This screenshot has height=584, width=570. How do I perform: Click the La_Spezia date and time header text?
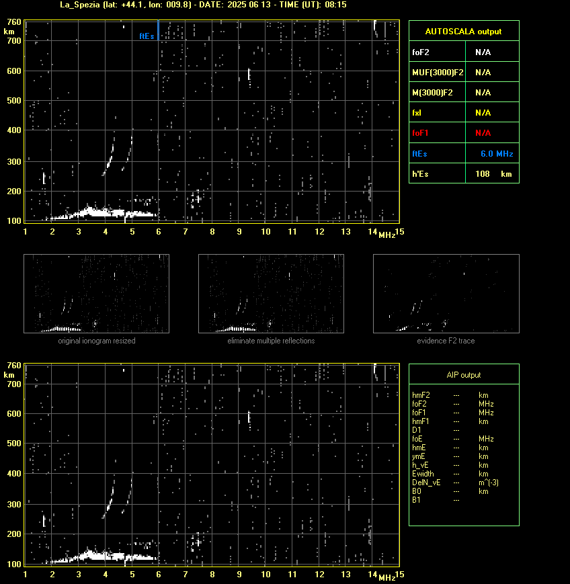pos(204,5)
